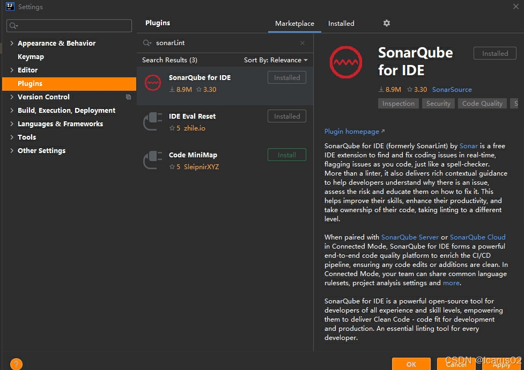This screenshot has height=370, width=524.
Task: Open help via the question mark icon
Action: 16,364
